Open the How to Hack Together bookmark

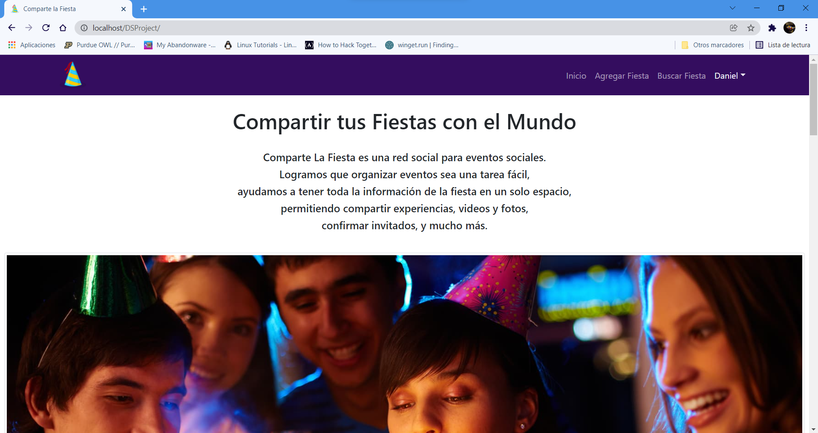click(341, 45)
